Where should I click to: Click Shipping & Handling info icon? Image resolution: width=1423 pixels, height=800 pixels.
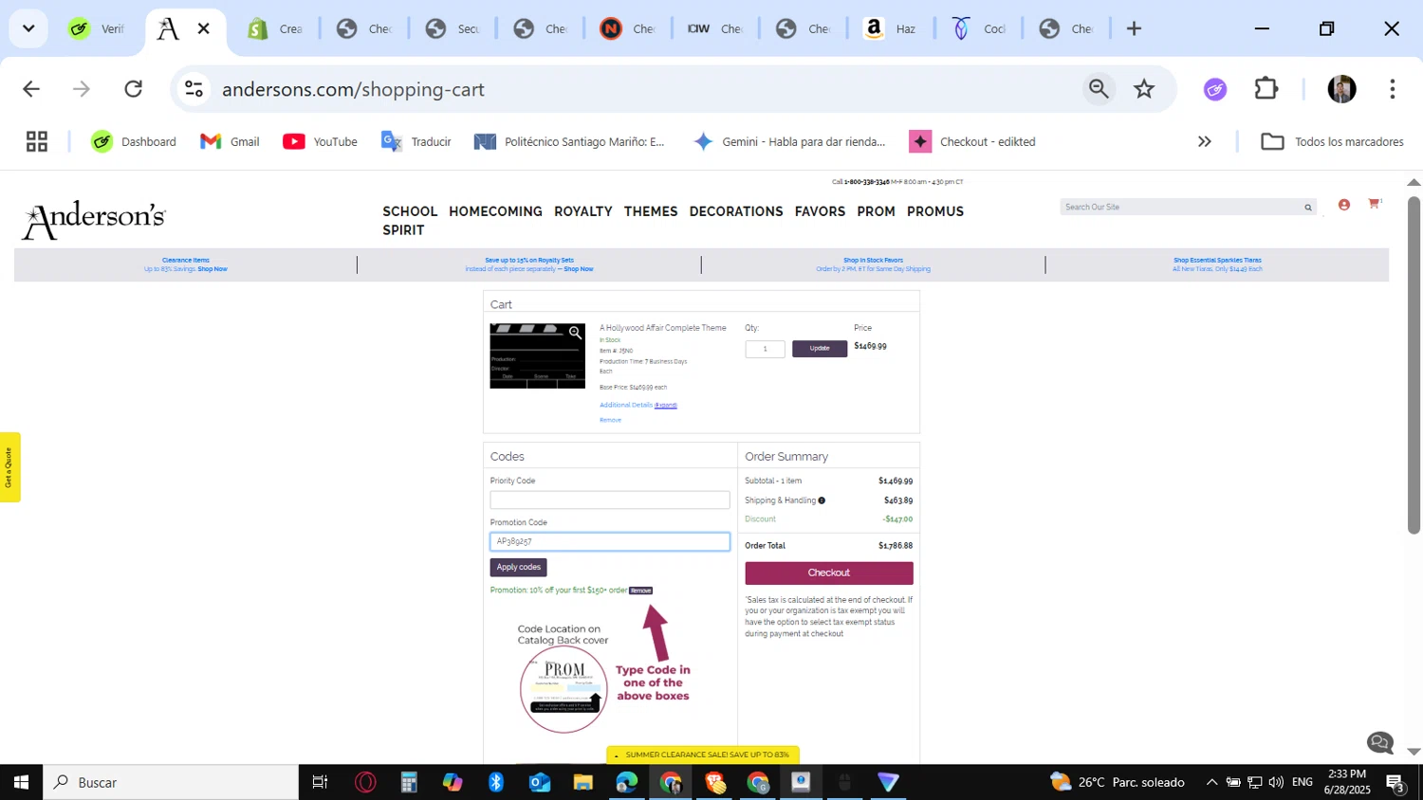pyautogui.click(x=822, y=500)
